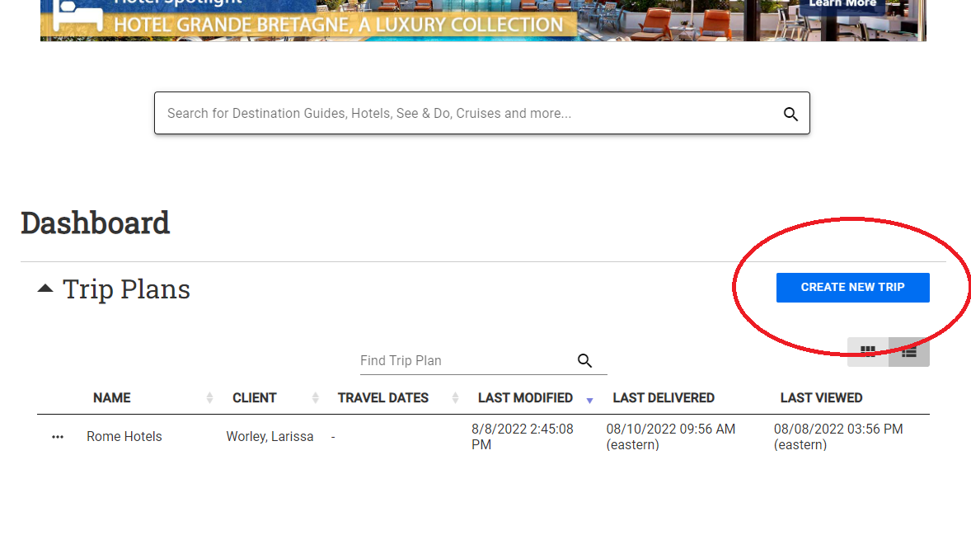Select client Worley, Larissa
This screenshot has width=971, height=535.
click(x=270, y=436)
